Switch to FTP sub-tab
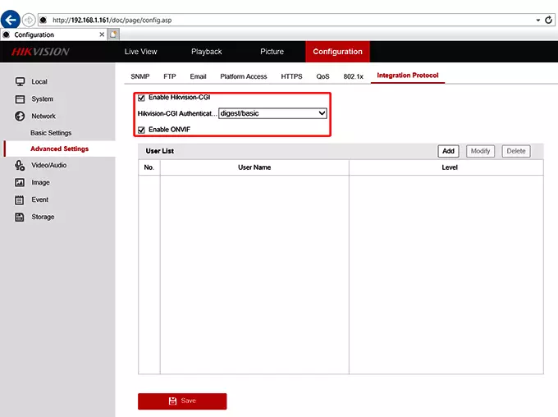Screen dimensions: 558x417 click(170, 76)
